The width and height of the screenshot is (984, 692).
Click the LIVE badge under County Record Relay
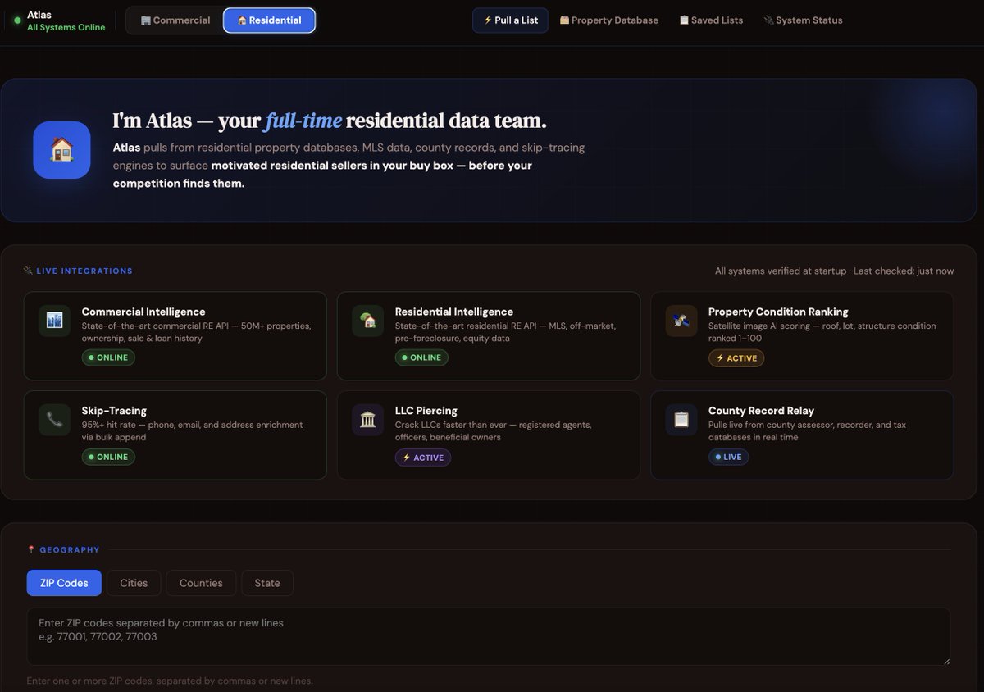click(728, 457)
